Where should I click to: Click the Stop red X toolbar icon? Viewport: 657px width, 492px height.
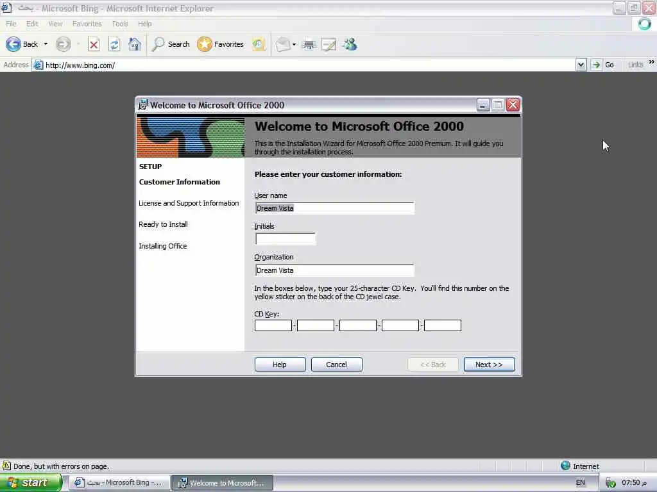pos(94,44)
